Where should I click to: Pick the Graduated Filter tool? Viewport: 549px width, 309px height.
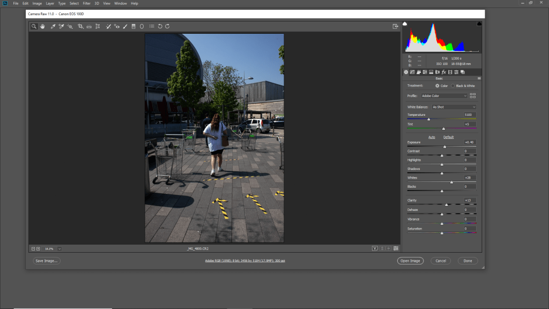coord(133,26)
